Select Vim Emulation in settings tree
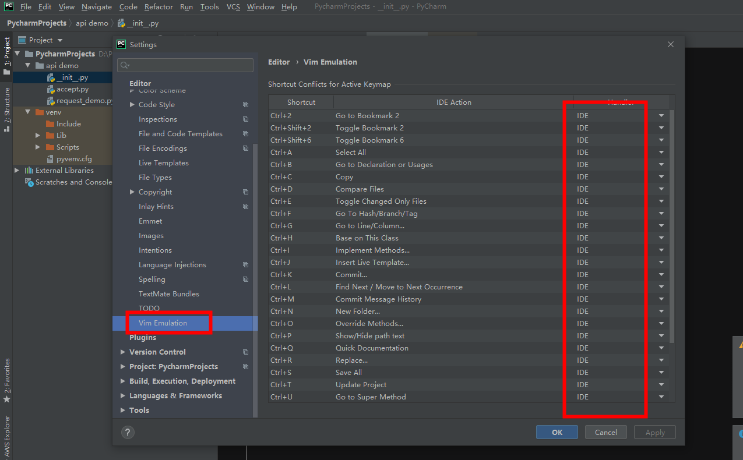The height and width of the screenshot is (460, 743). [163, 323]
